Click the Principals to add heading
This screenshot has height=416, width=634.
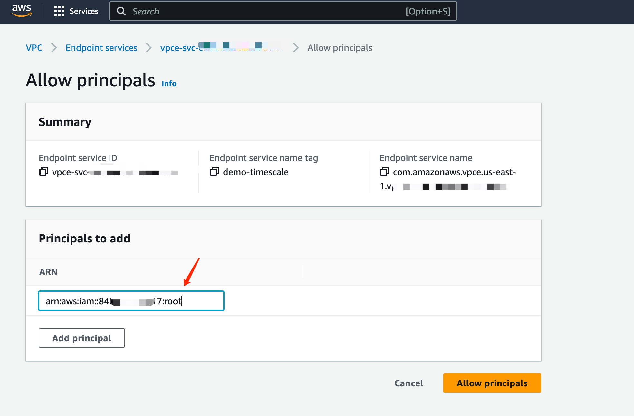(84, 239)
